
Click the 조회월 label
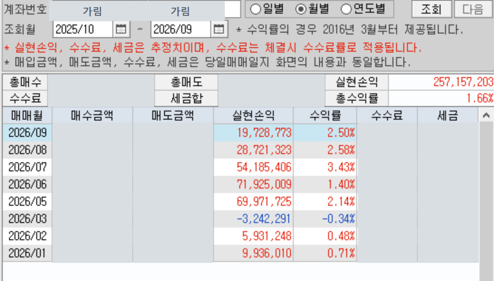19,29
